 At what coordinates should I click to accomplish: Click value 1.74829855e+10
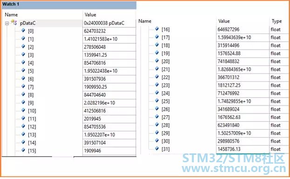[x=234, y=101]
